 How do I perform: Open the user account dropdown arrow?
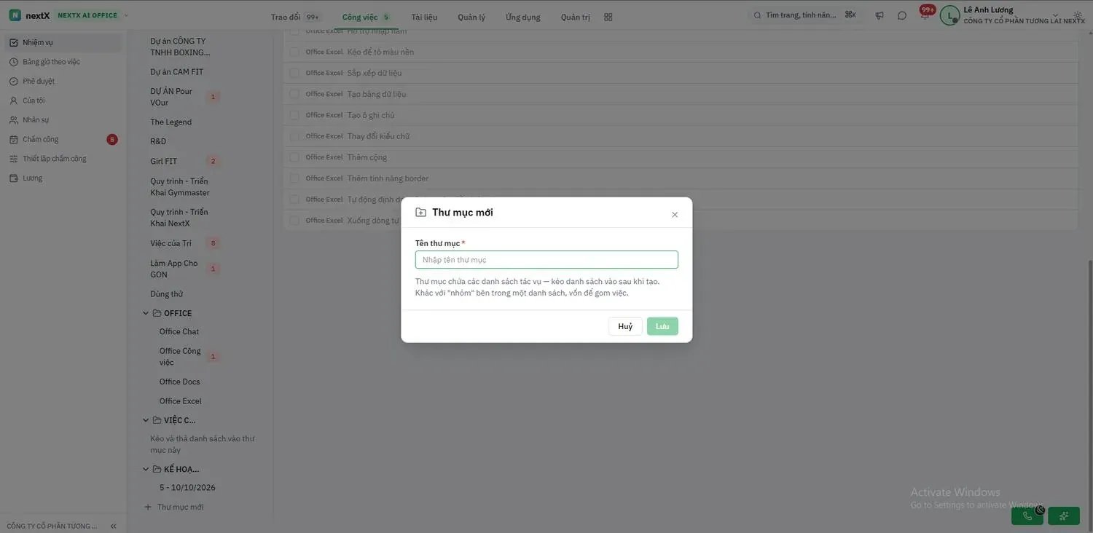tap(1057, 16)
